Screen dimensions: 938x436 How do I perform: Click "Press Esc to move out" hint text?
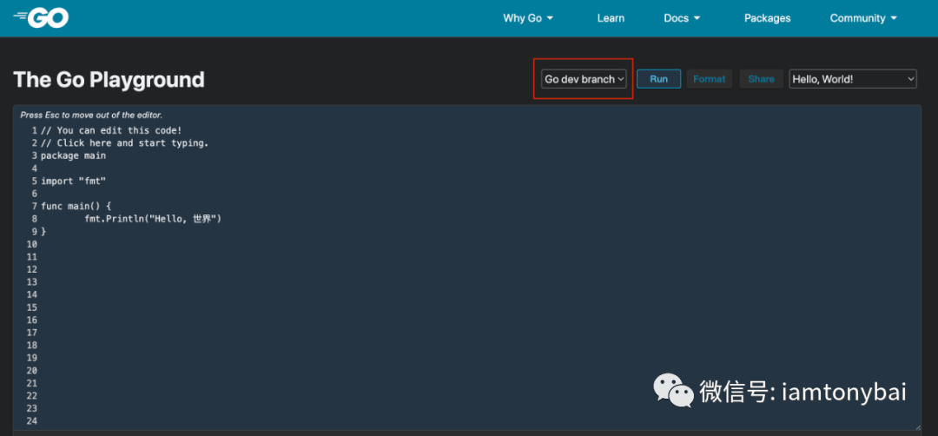[91, 115]
